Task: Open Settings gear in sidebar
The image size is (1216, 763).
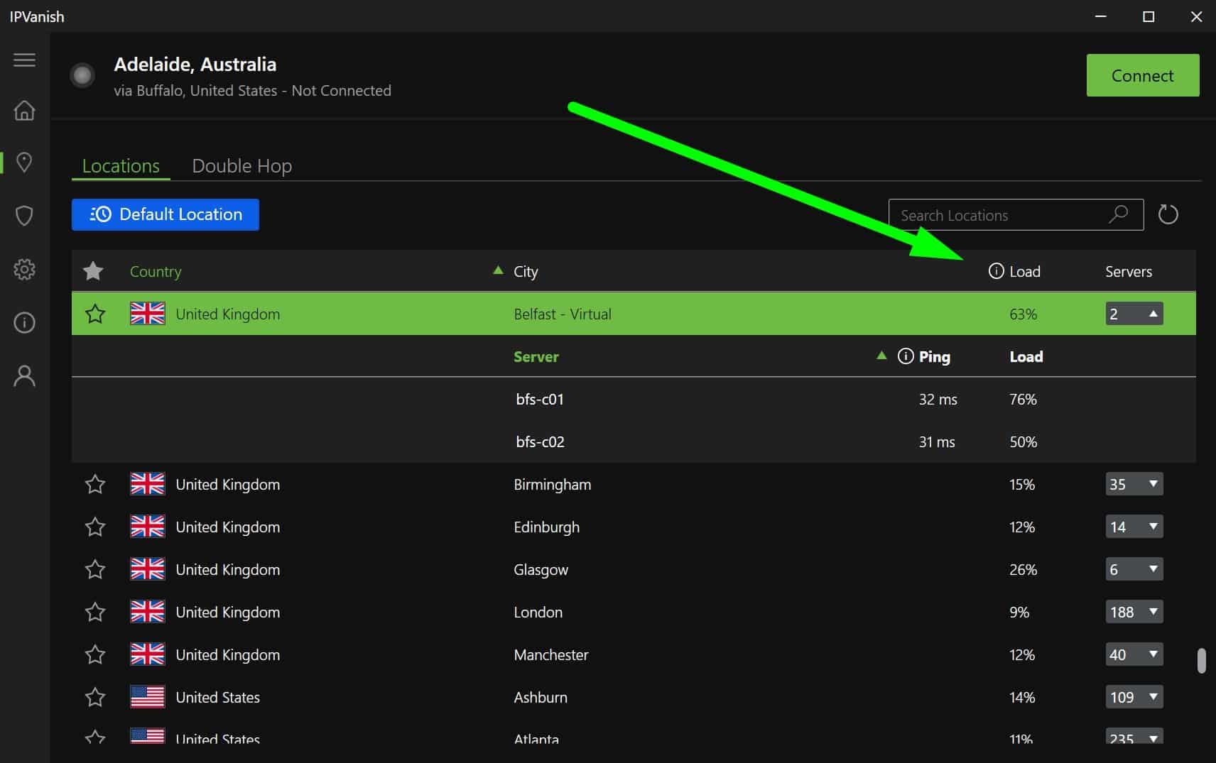Action: click(x=24, y=269)
